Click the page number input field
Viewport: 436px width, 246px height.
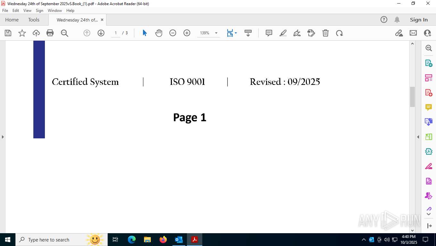point(116,33)
